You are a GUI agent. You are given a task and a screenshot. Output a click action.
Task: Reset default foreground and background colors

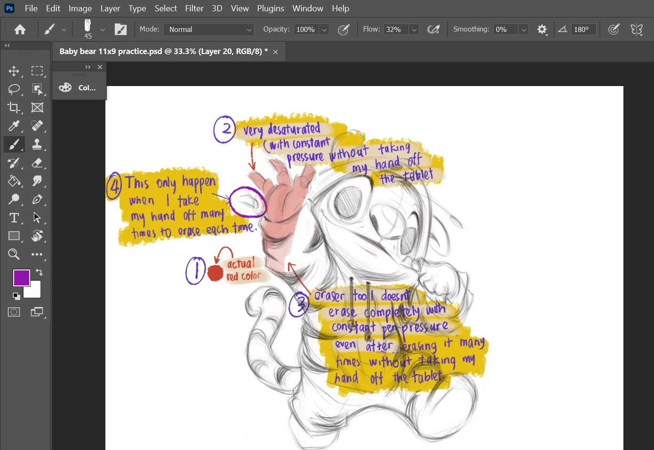click(x=16, y=296)
